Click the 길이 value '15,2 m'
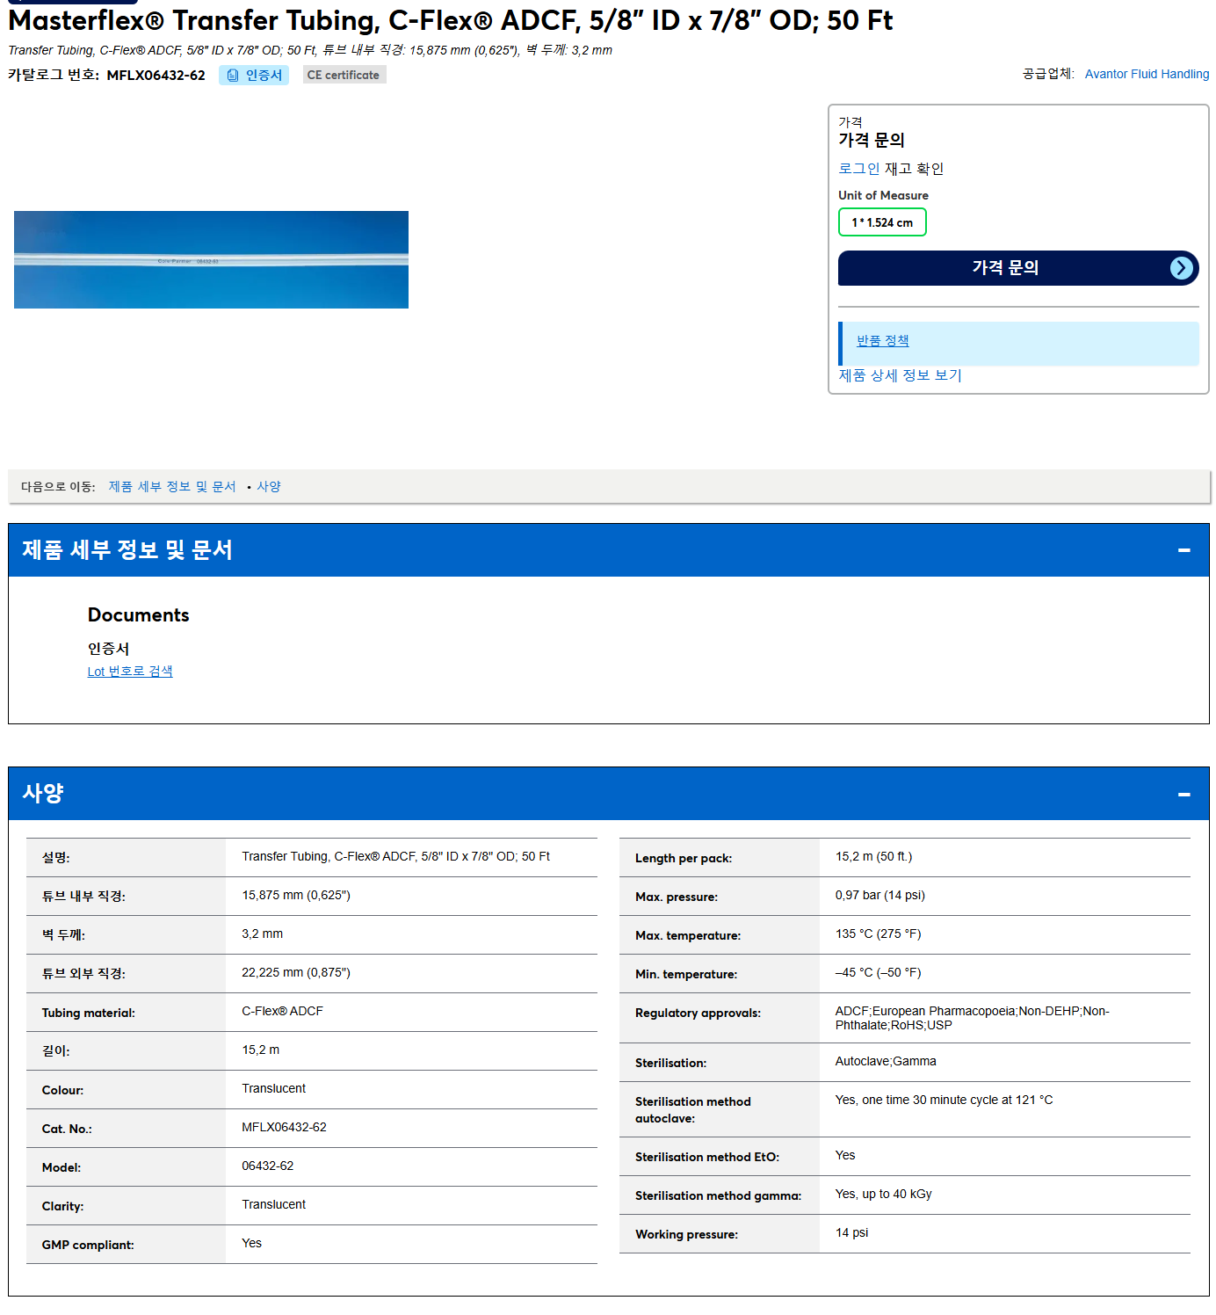The image size is (1216, 1315). [x=260, y=1050]
